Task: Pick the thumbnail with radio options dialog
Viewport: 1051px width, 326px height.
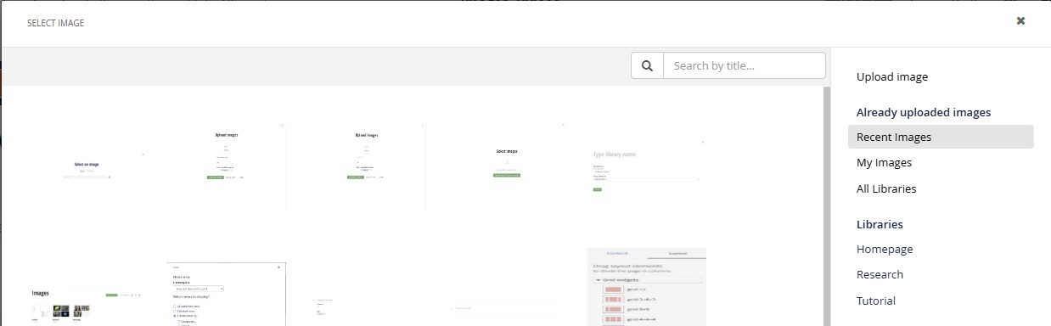Action: [227, 295]
